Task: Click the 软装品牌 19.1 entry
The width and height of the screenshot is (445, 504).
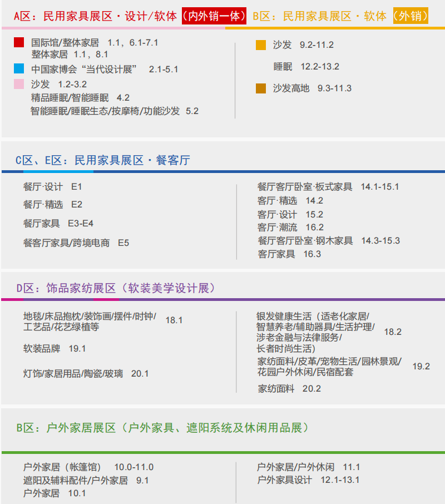Action: 54,349
